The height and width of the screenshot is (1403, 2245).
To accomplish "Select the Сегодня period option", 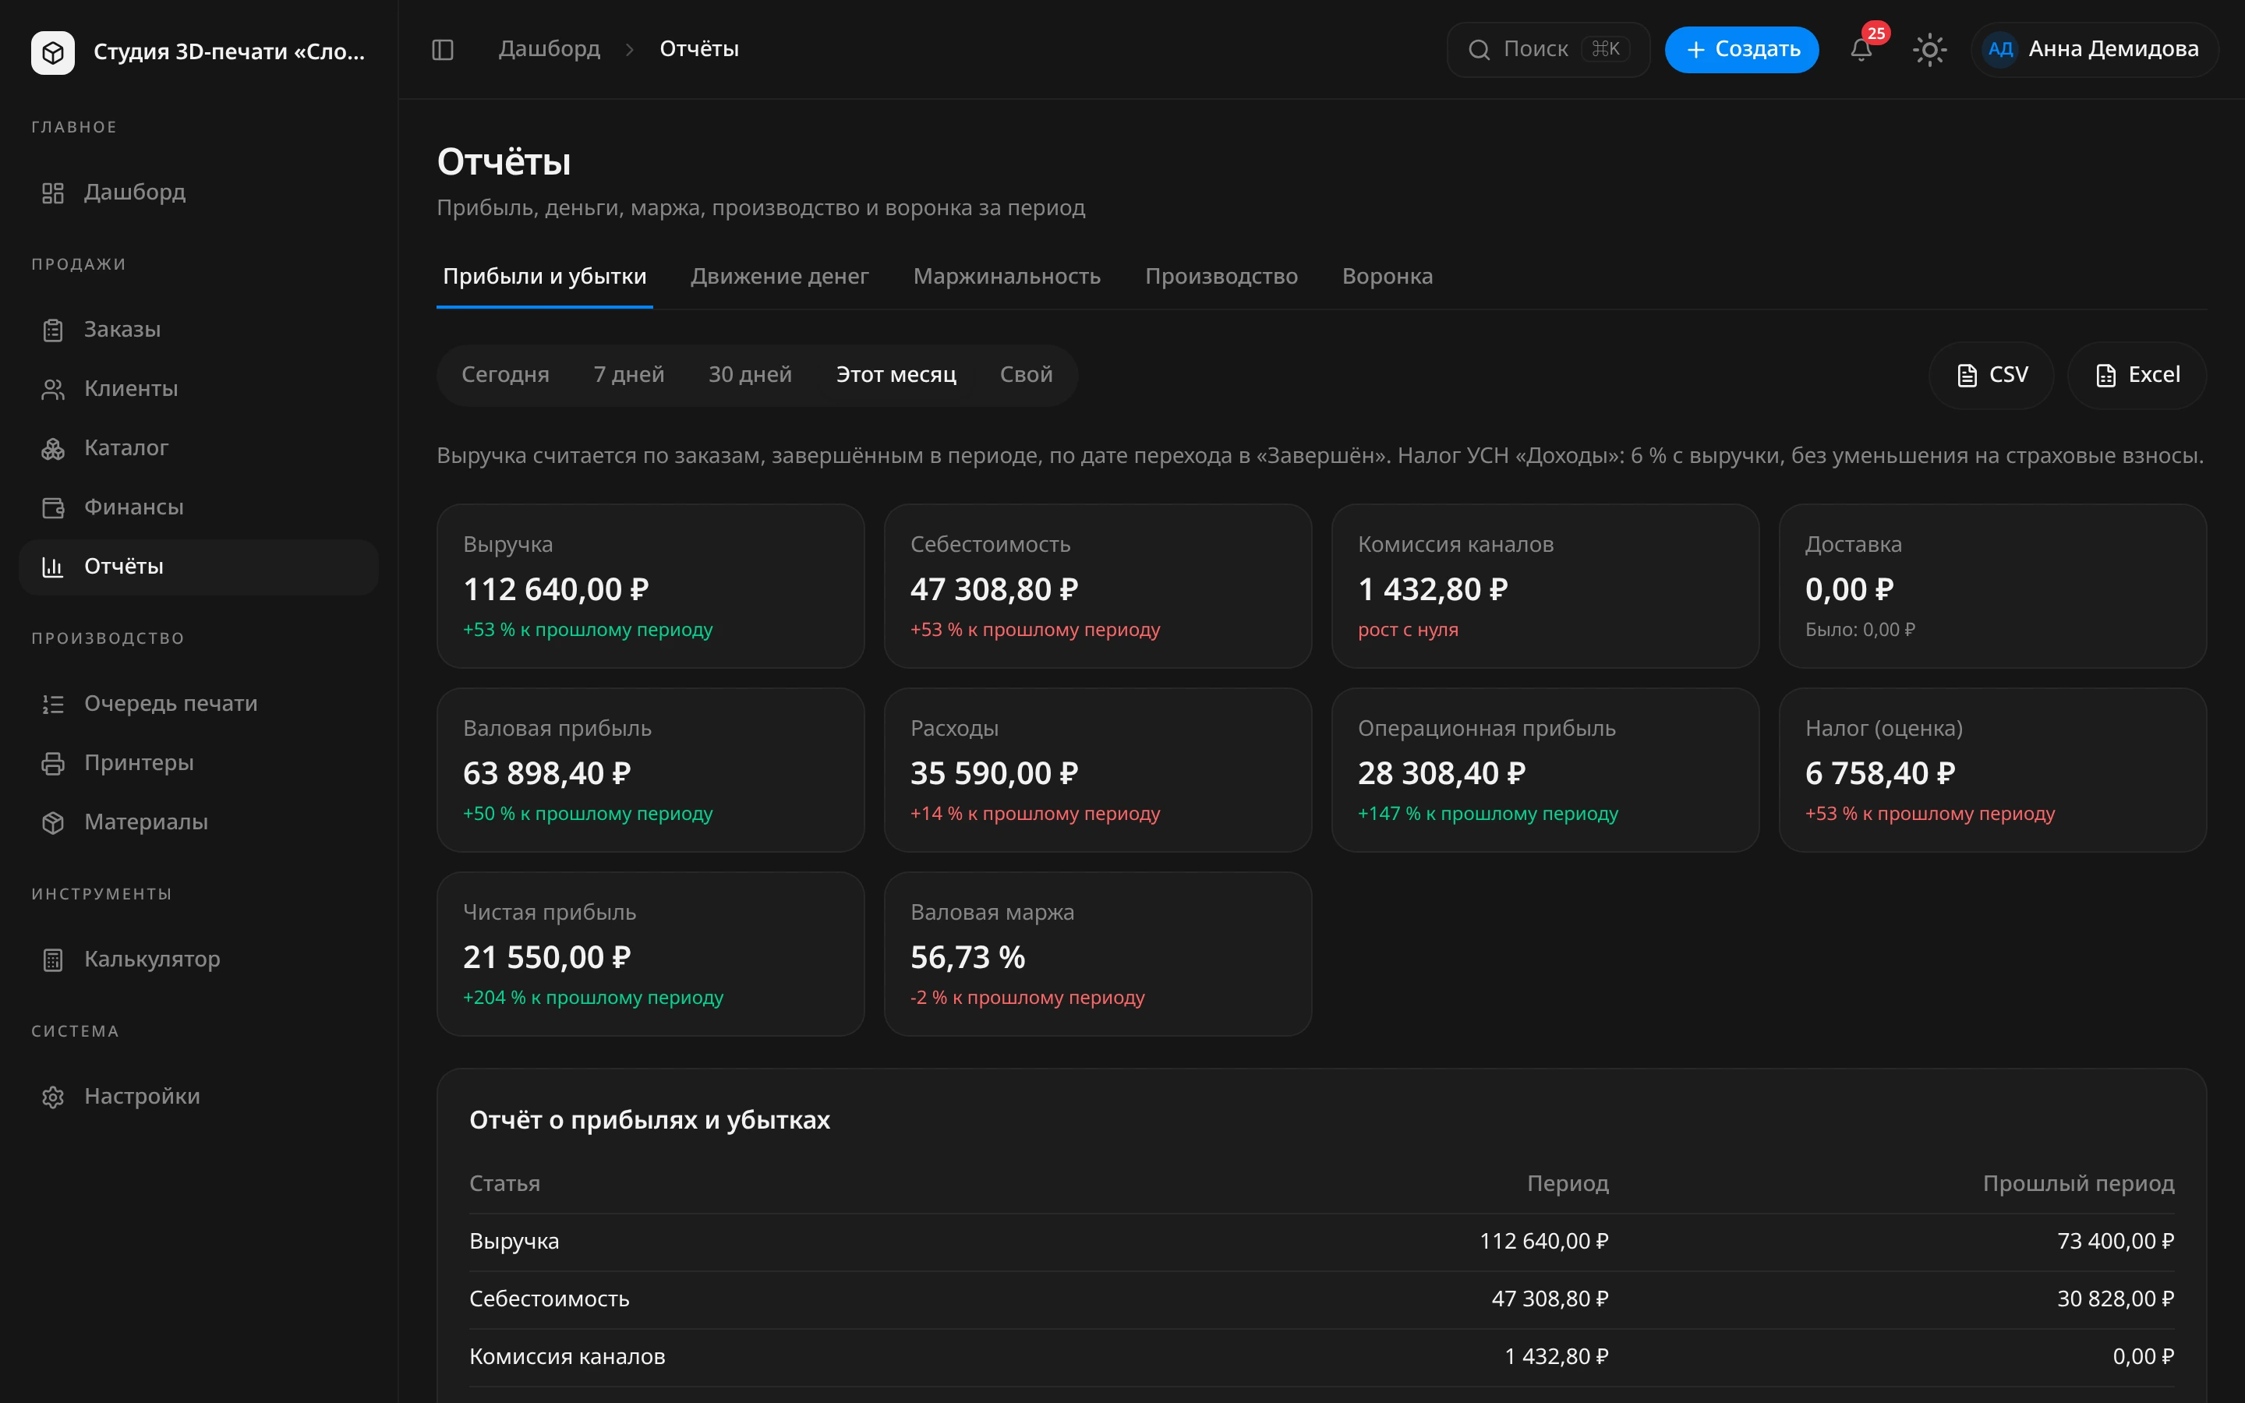I will (506, 375).
